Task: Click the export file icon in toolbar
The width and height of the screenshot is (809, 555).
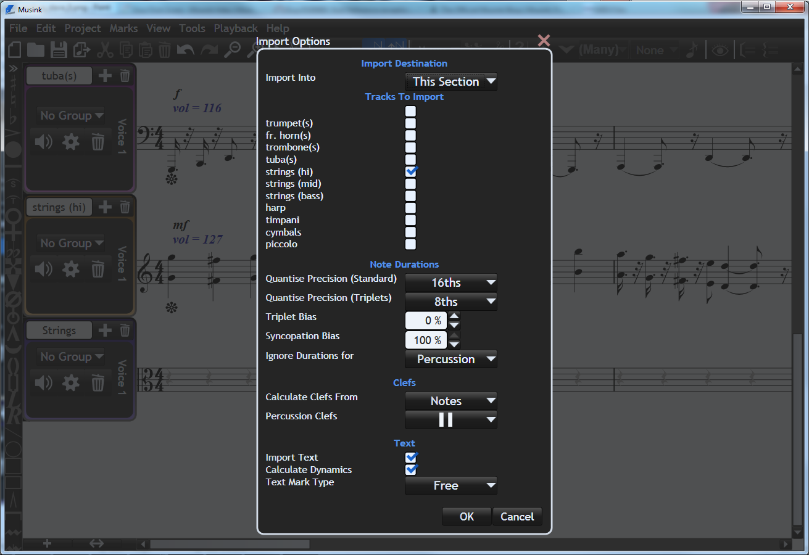Action: (x=82, y=51)
